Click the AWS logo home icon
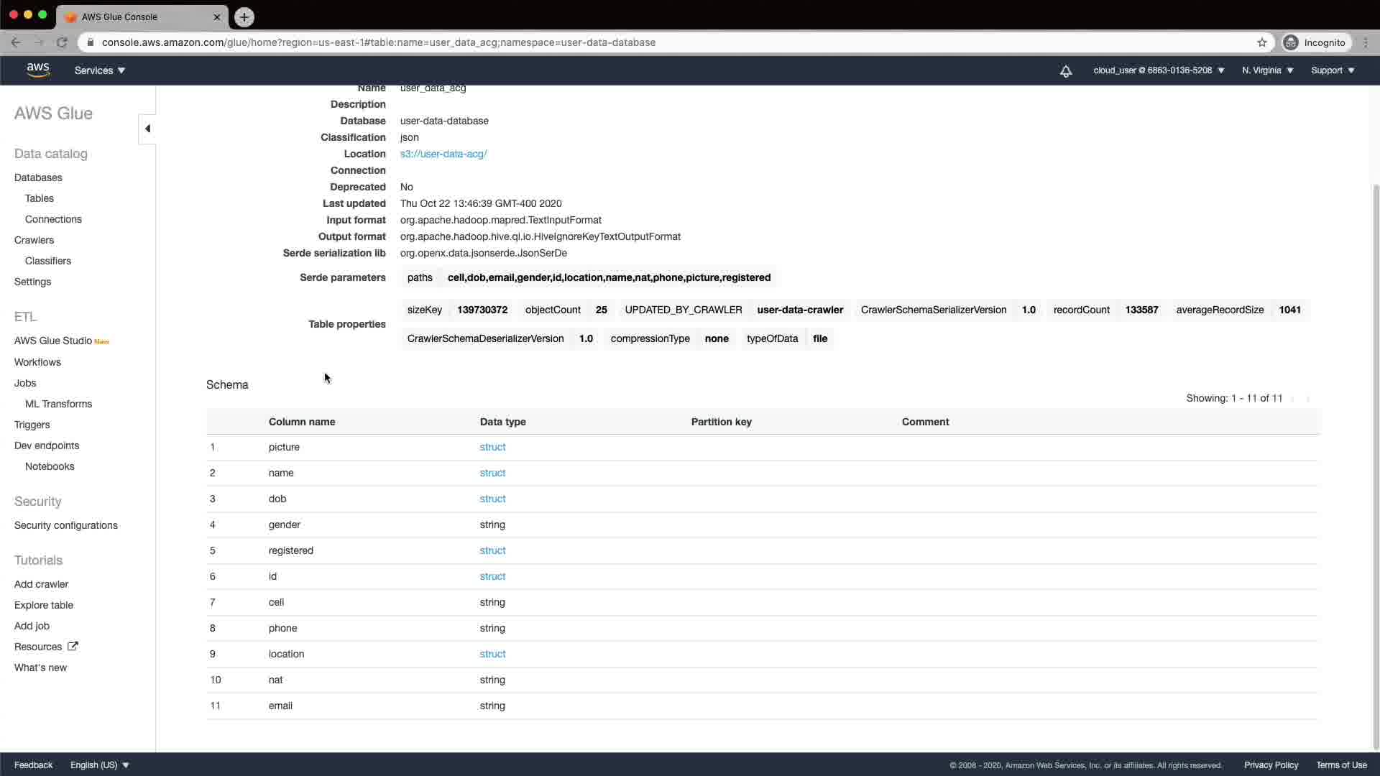This screenshot has height=776, width=1380. tap(38, 70)
